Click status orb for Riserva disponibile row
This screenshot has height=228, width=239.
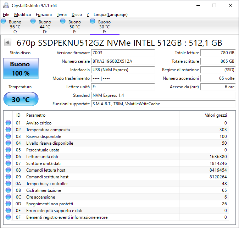pyautogui.click(x=8, y=136)
